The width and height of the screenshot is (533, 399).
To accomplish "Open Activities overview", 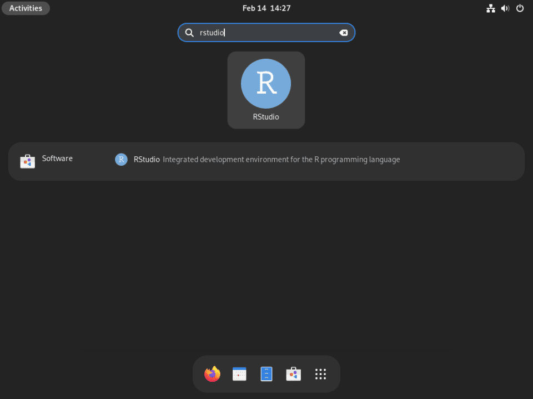I will click(26, 8).
